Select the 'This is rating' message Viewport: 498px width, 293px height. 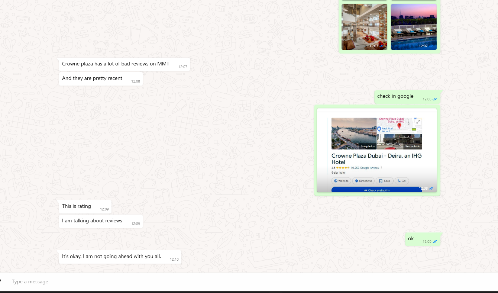85,207
